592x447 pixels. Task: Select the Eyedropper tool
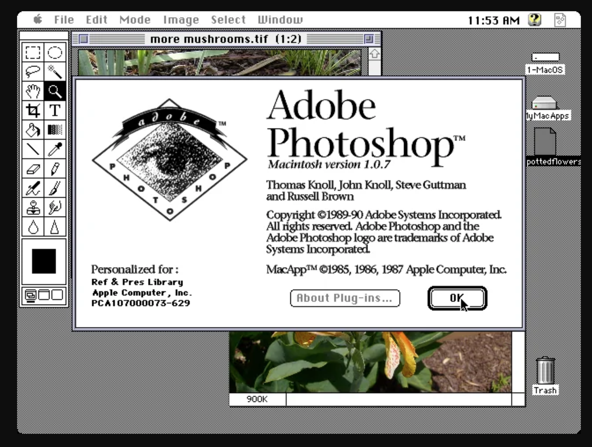coord(55,149)
